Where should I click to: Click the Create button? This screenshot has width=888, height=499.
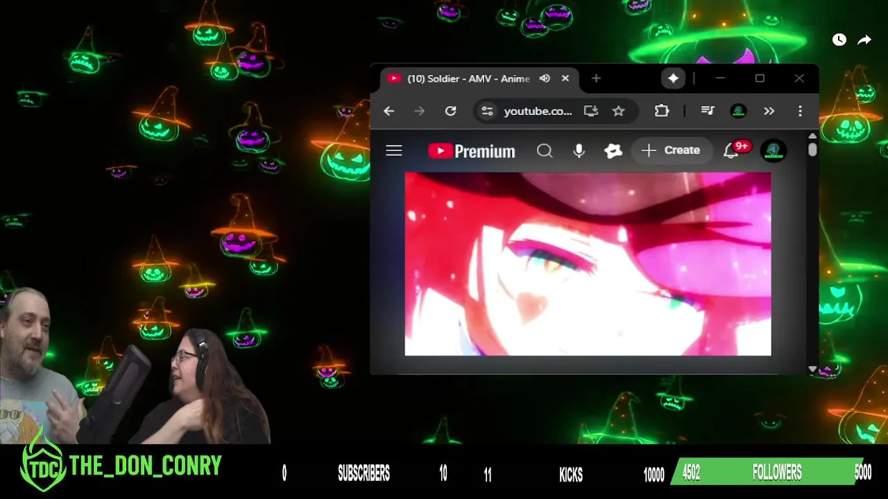point(671,150)
